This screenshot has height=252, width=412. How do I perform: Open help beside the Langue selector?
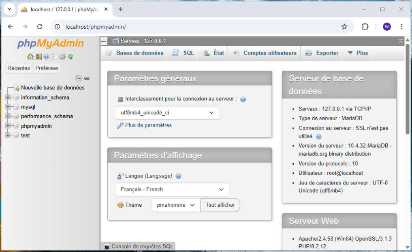[178, 176]
